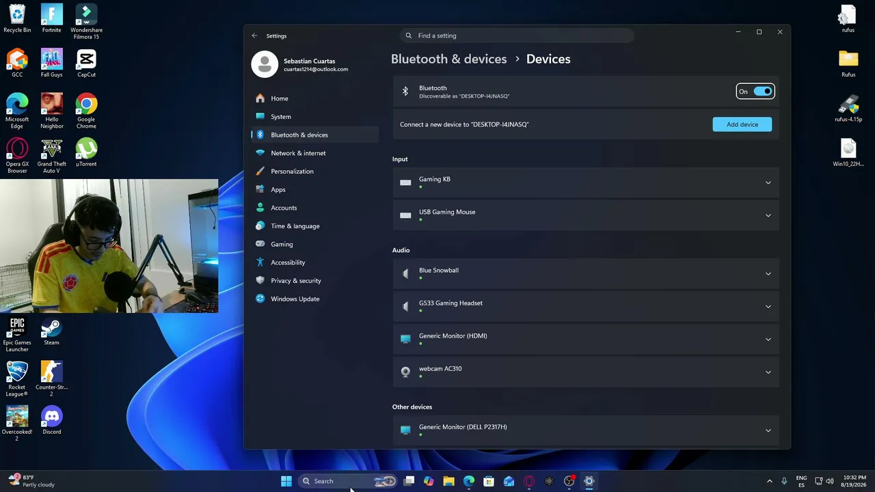Image resolution: width=875 pixels, height=492 pixels.
Task: Open Windows Update settings
Action: [314, 299]
